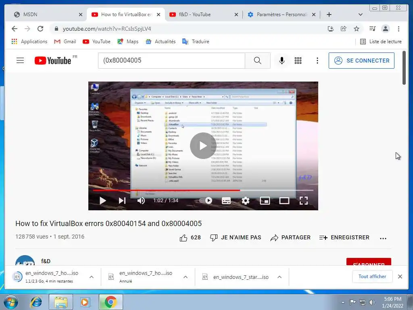Open the Chrome three-dot menu

point(398,29)
